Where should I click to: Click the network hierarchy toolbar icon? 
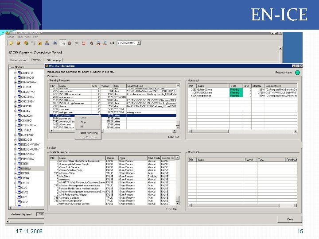47,43
